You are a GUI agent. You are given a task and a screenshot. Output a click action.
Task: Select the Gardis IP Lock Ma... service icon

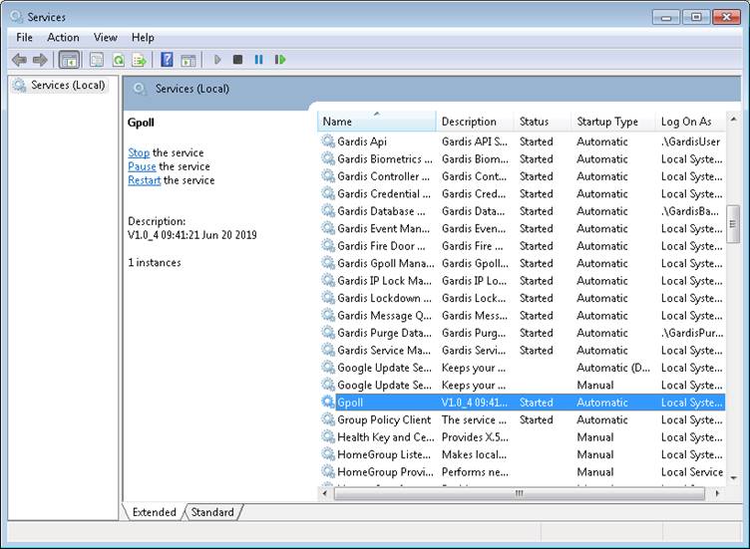[328, 280]
